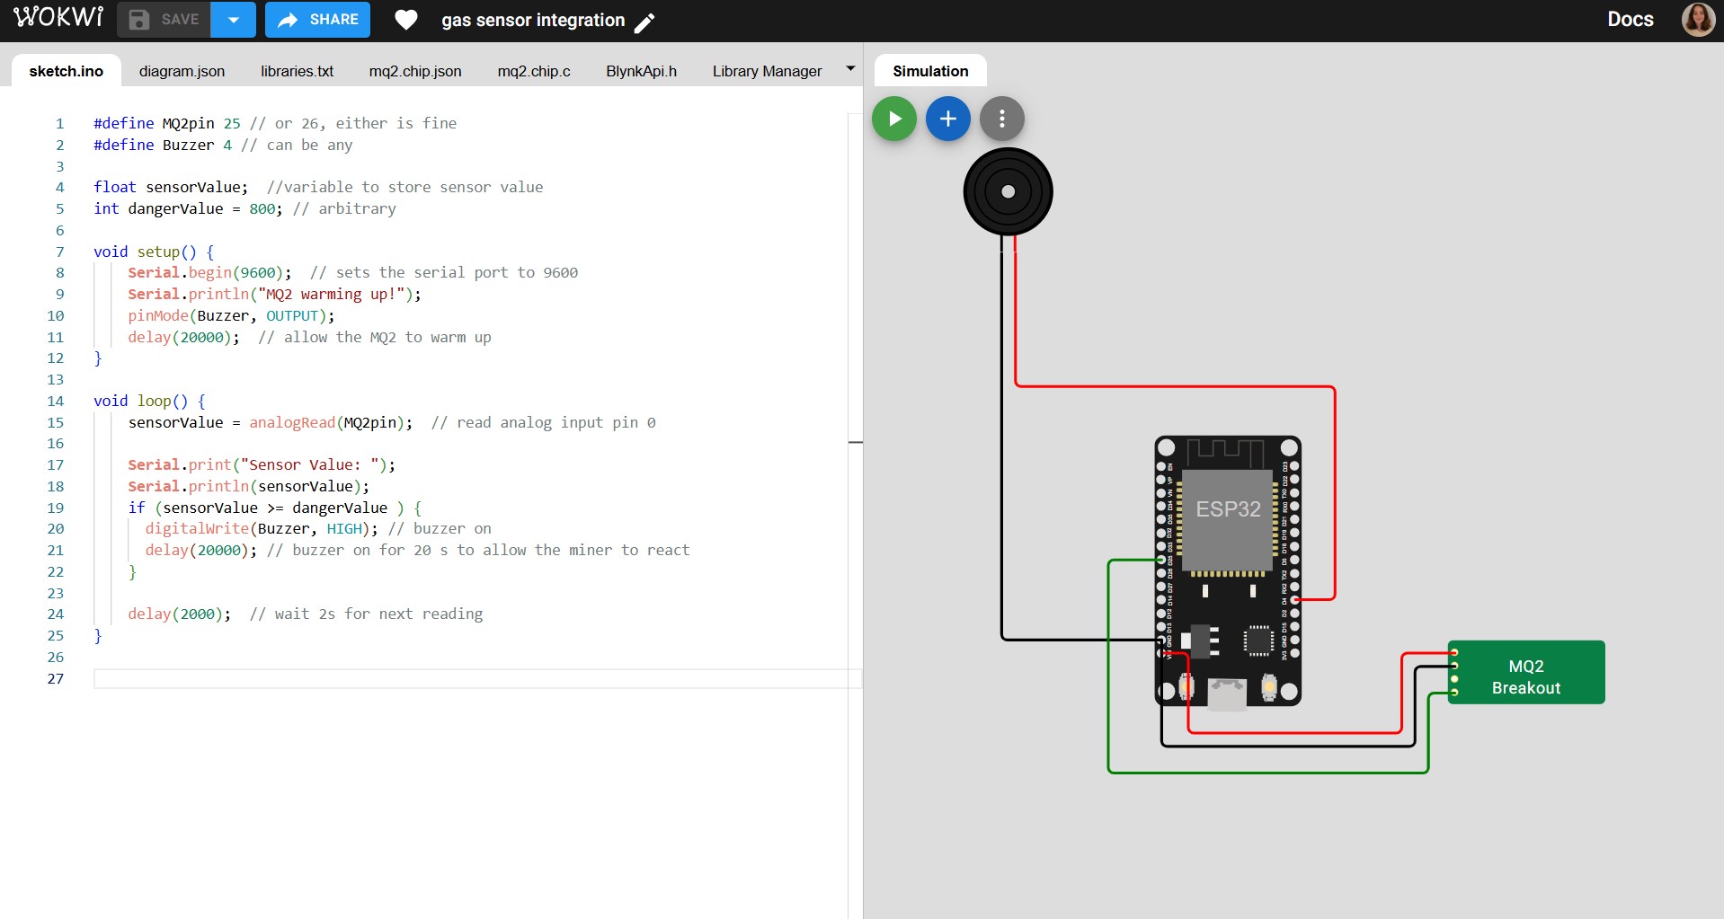Click the 'pinMode(Buzzer, OUTPUT)' line

[x=231, y=315]
